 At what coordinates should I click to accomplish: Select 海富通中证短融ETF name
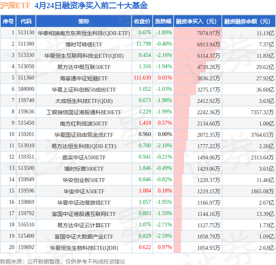pyautogui.click(x=84, y=78)
